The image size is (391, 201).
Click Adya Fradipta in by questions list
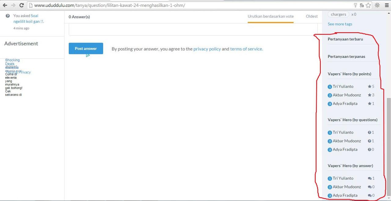pos(345,150)
